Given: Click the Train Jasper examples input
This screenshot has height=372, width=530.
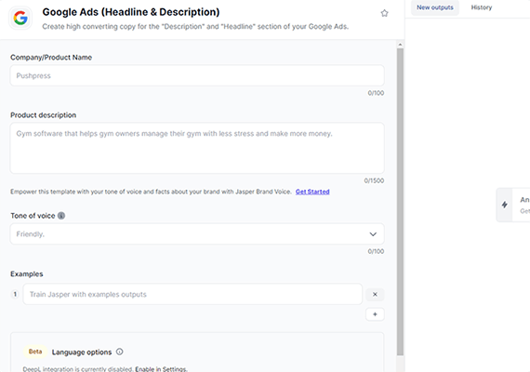Looking at the screenshot, I should pos(192,294).
